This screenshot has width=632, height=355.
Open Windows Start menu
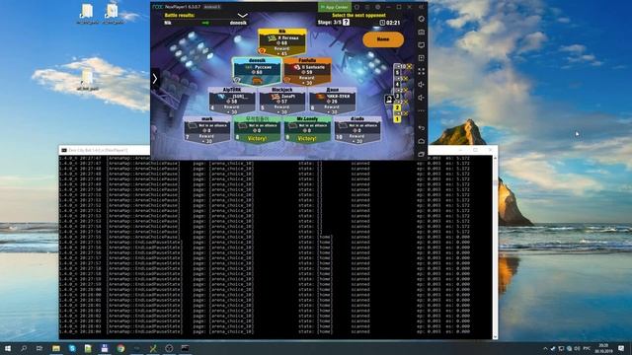point(7,348)
